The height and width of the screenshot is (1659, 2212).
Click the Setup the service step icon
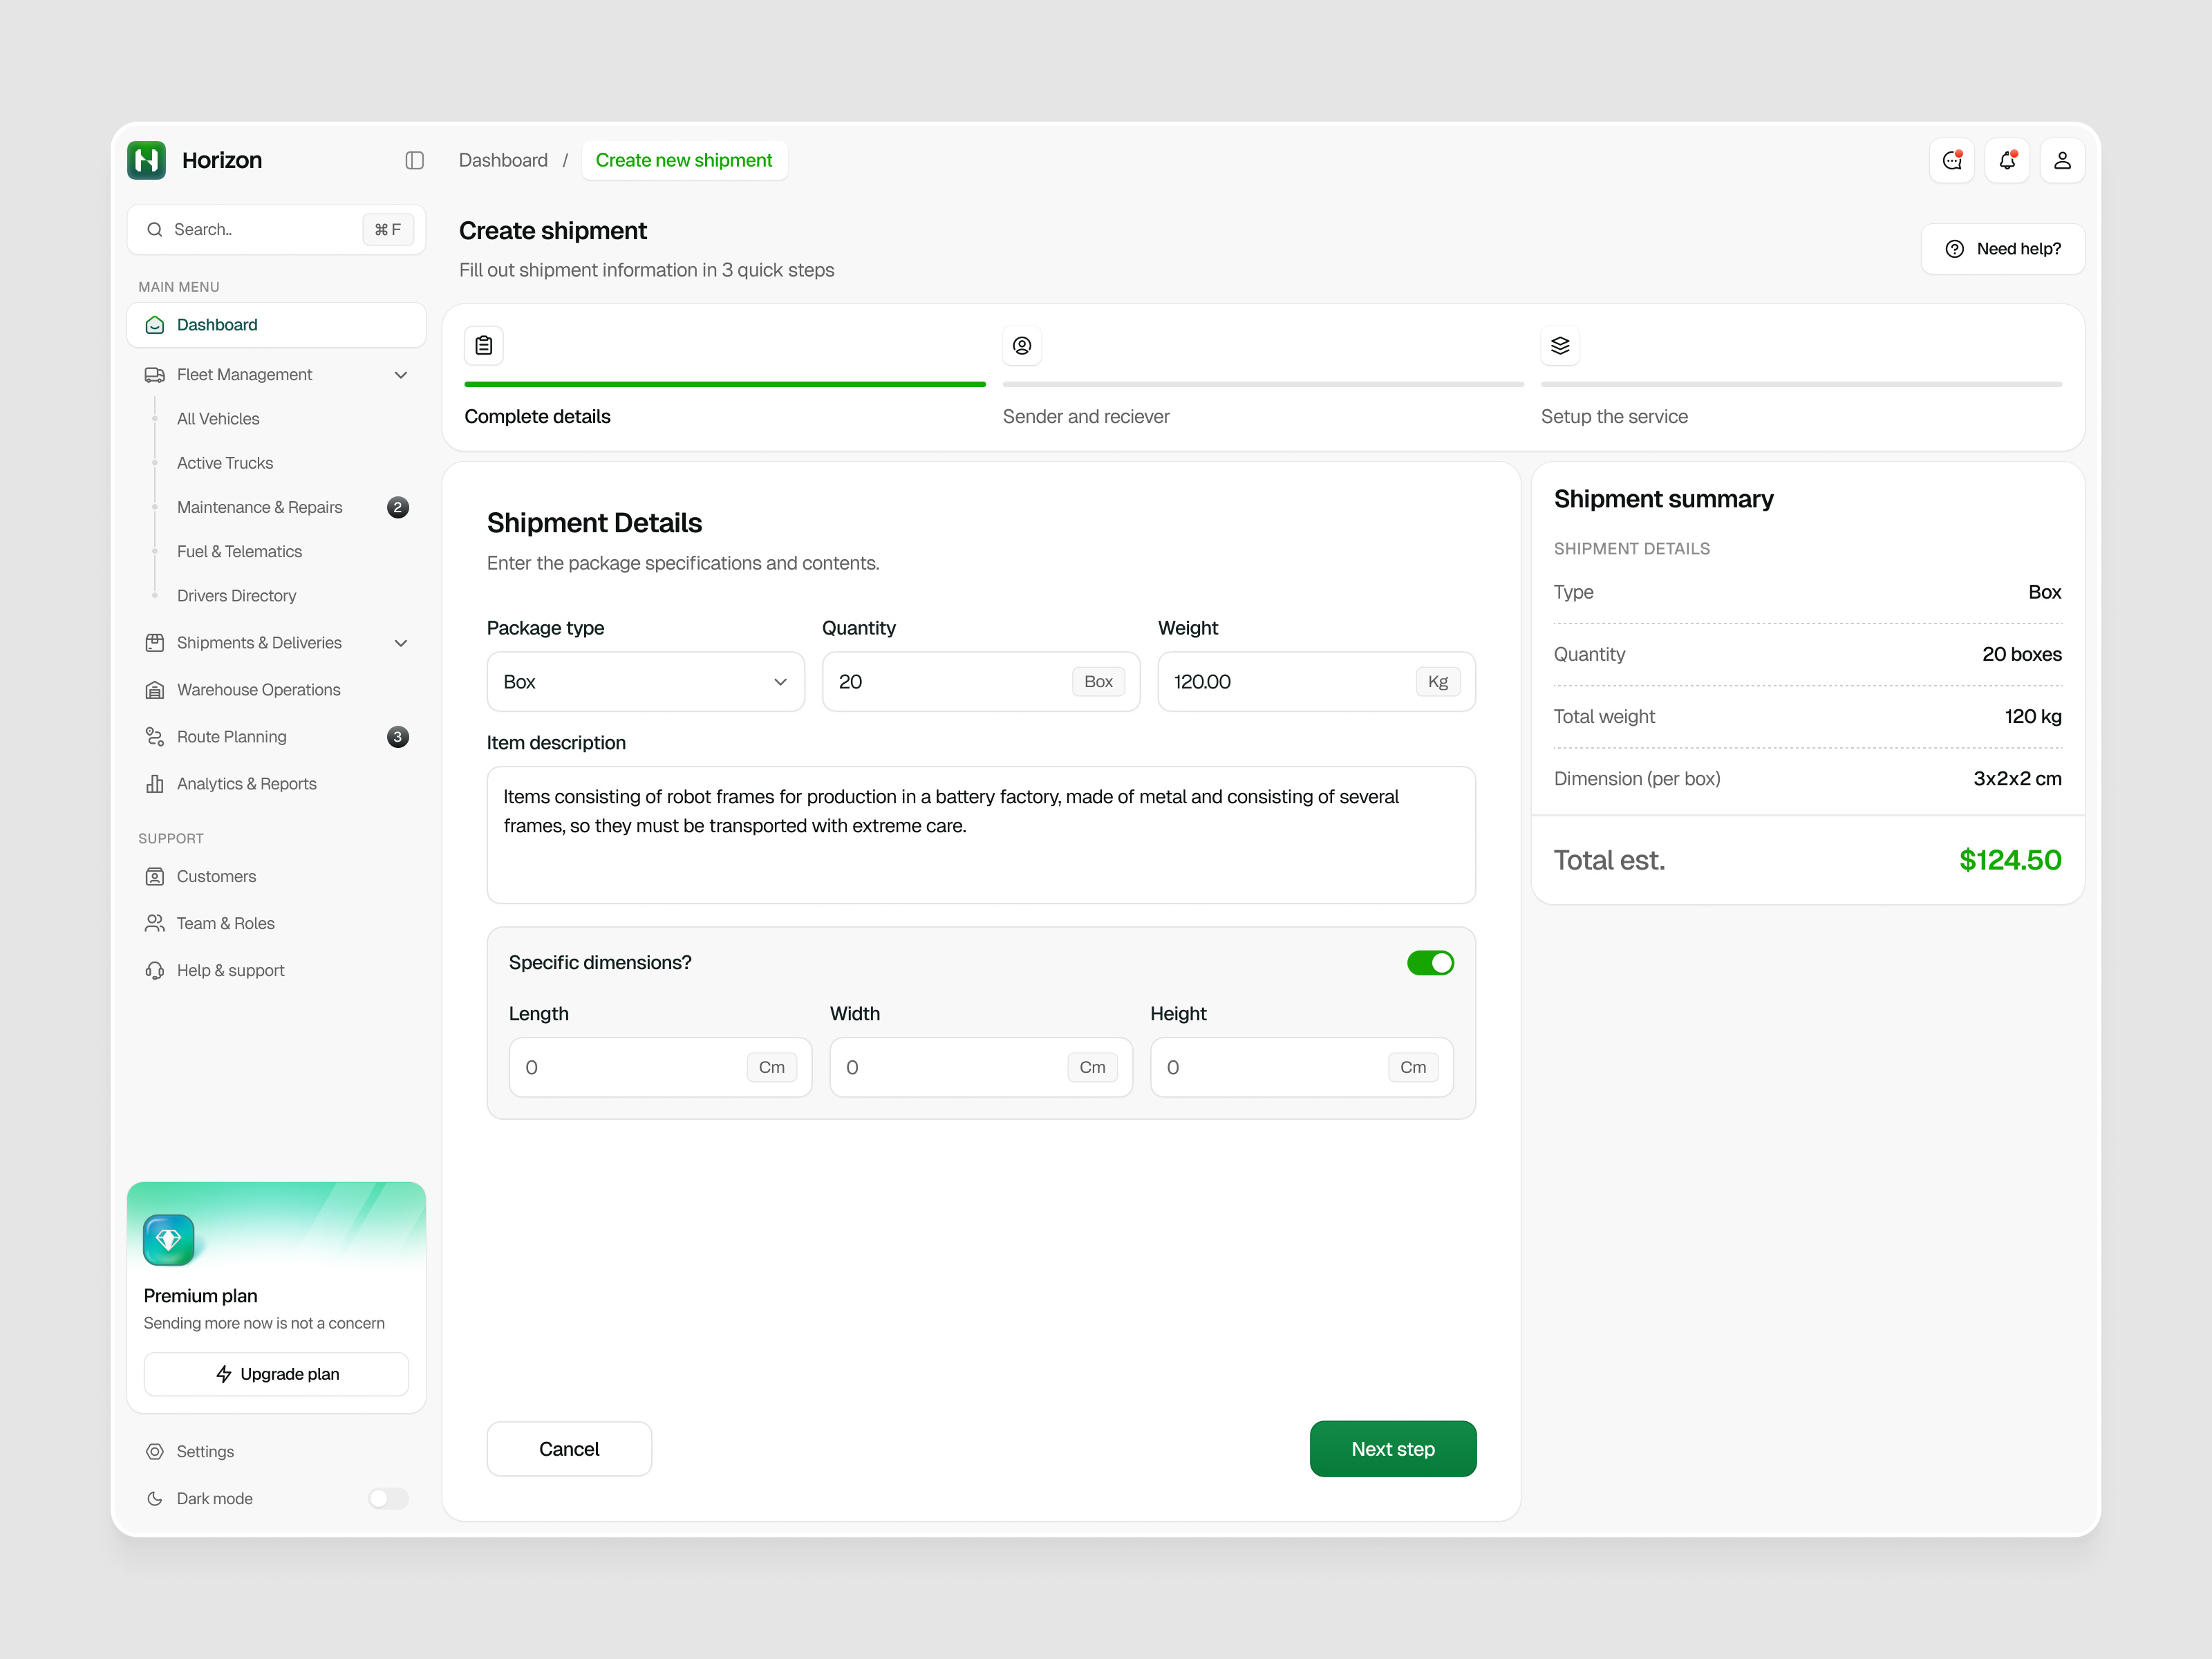tap(1560, 345)
